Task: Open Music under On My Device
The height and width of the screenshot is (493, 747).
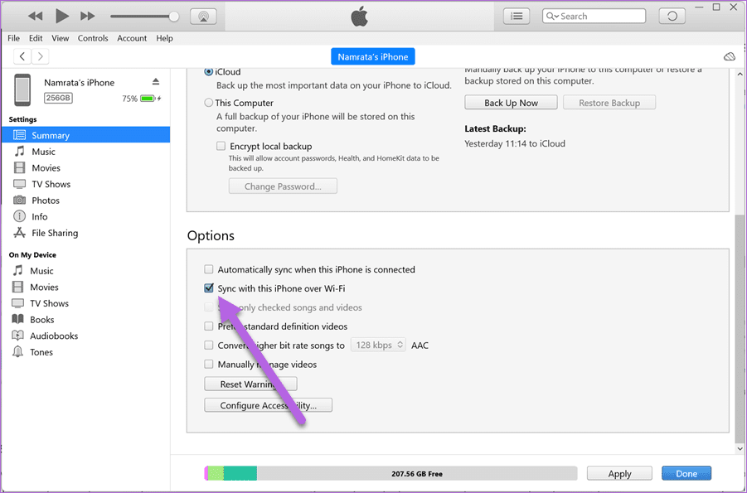Action: [41, 271]
